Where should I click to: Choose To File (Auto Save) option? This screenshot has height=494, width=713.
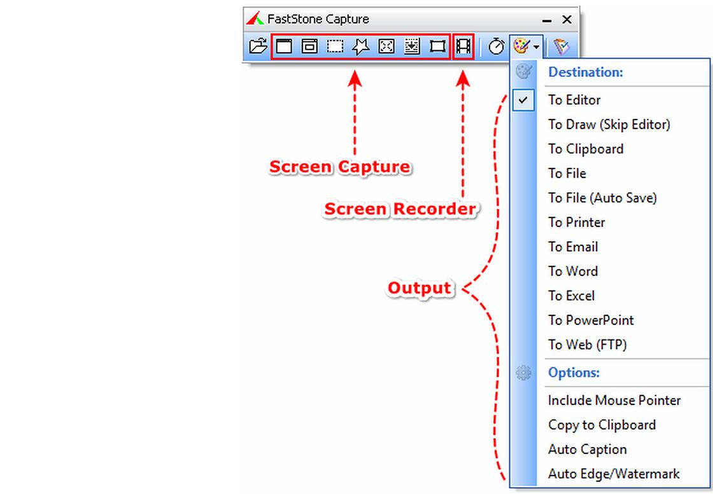[x=609, y=198]
